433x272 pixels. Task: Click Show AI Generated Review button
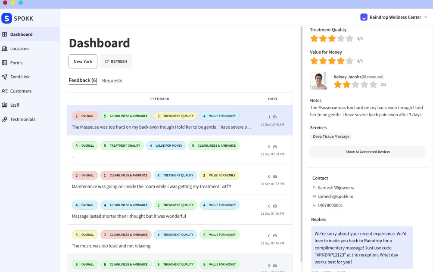(368, 152)
